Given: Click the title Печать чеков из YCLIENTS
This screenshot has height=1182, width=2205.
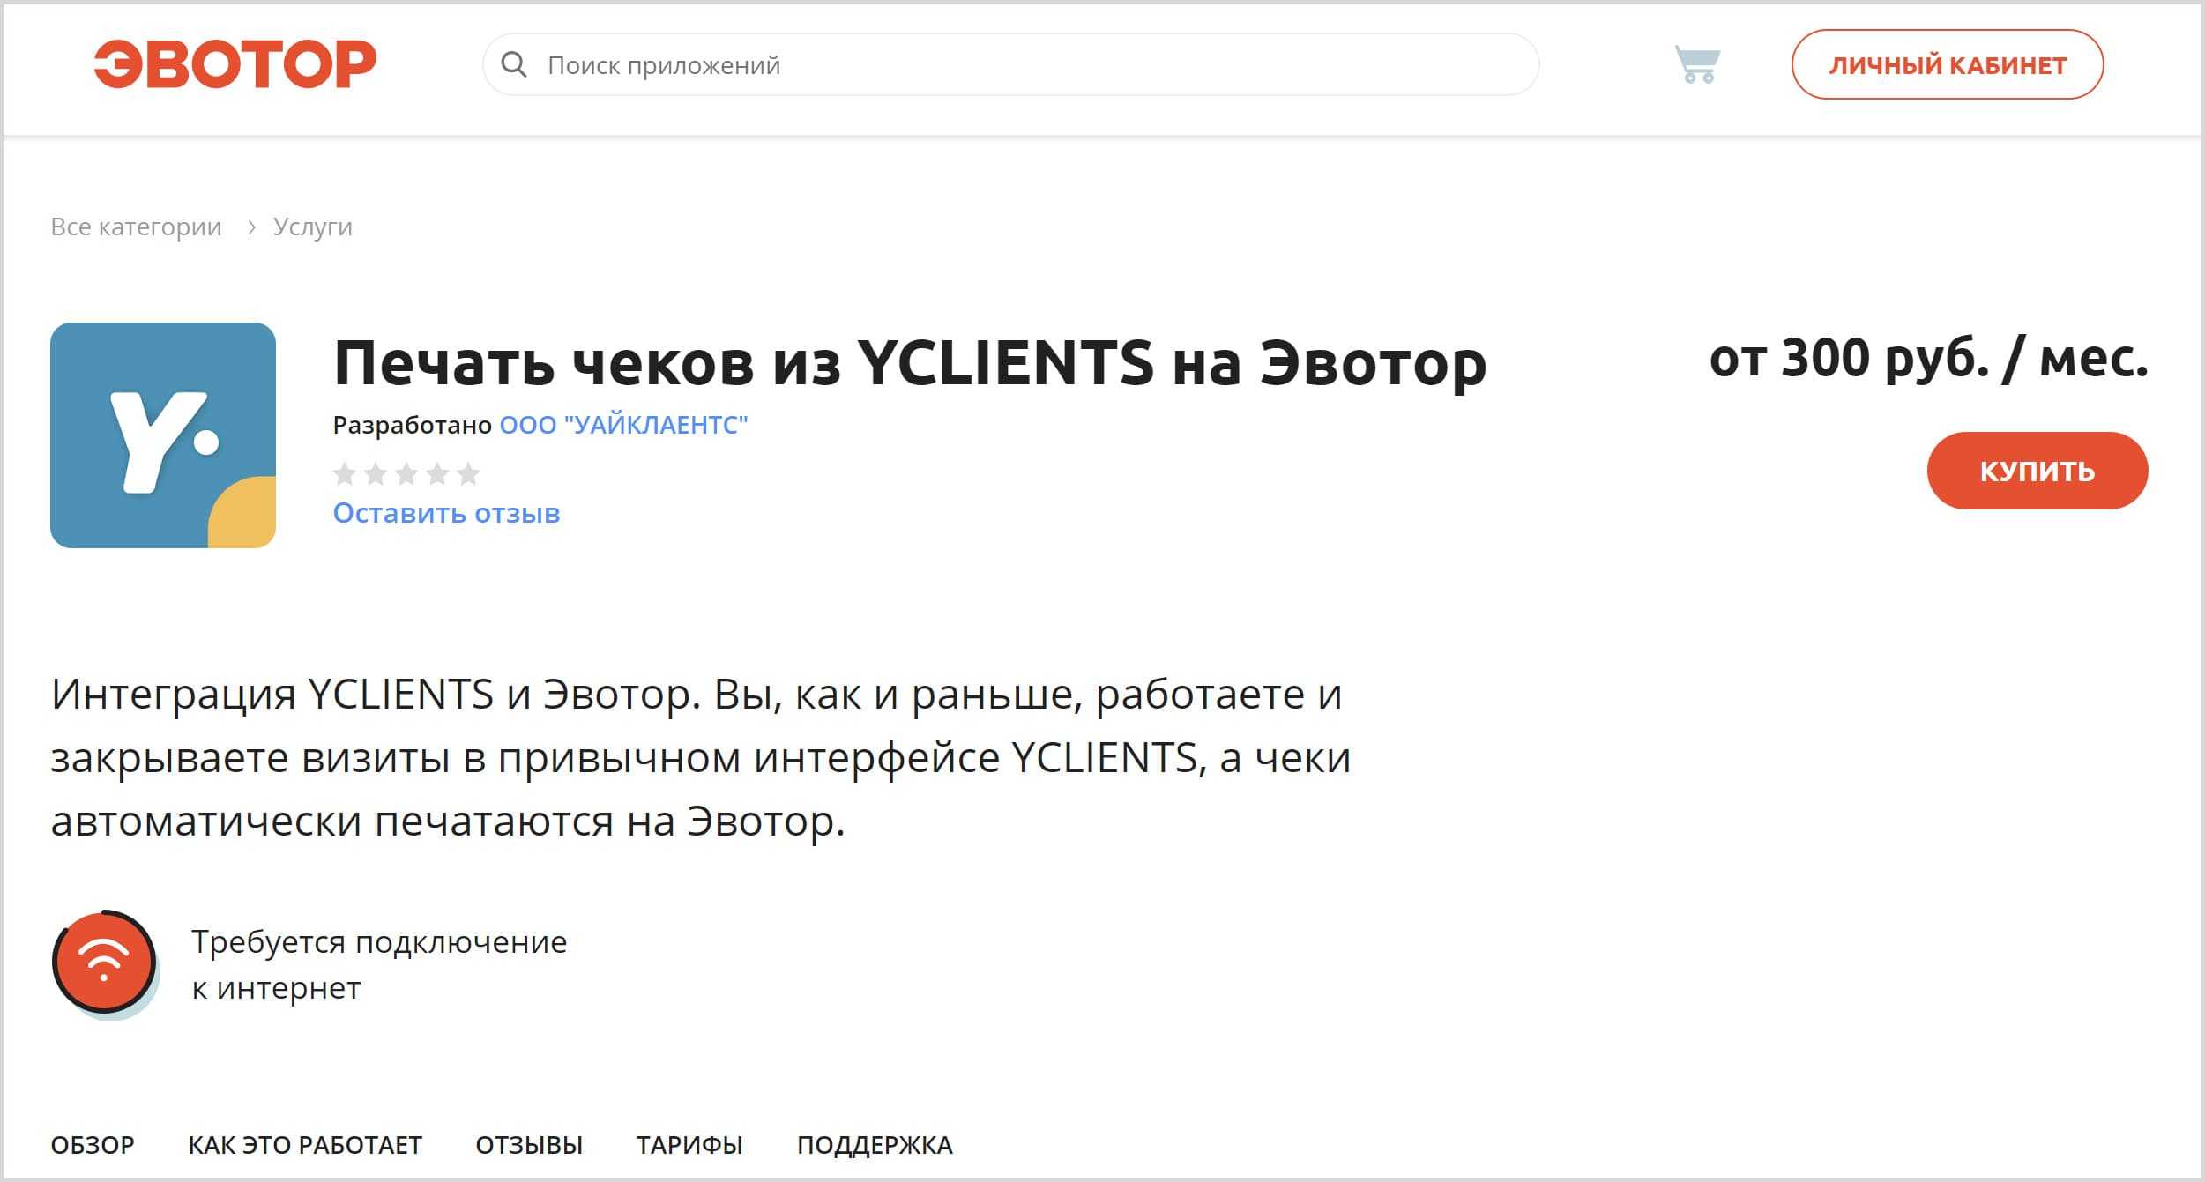Looking at the screenshot, I should point(910,363).
